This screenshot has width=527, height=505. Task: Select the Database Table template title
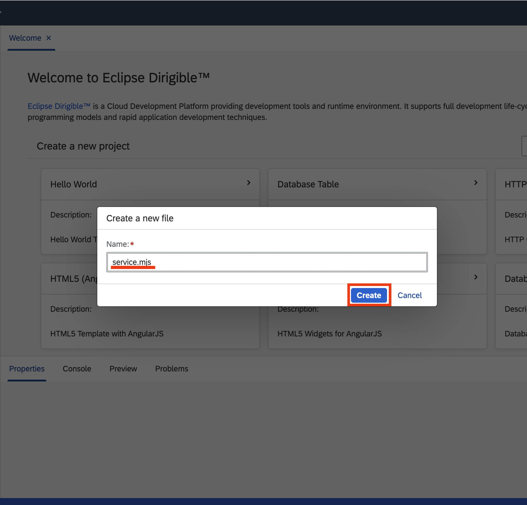pyautogui.click(x=308, y=184)
